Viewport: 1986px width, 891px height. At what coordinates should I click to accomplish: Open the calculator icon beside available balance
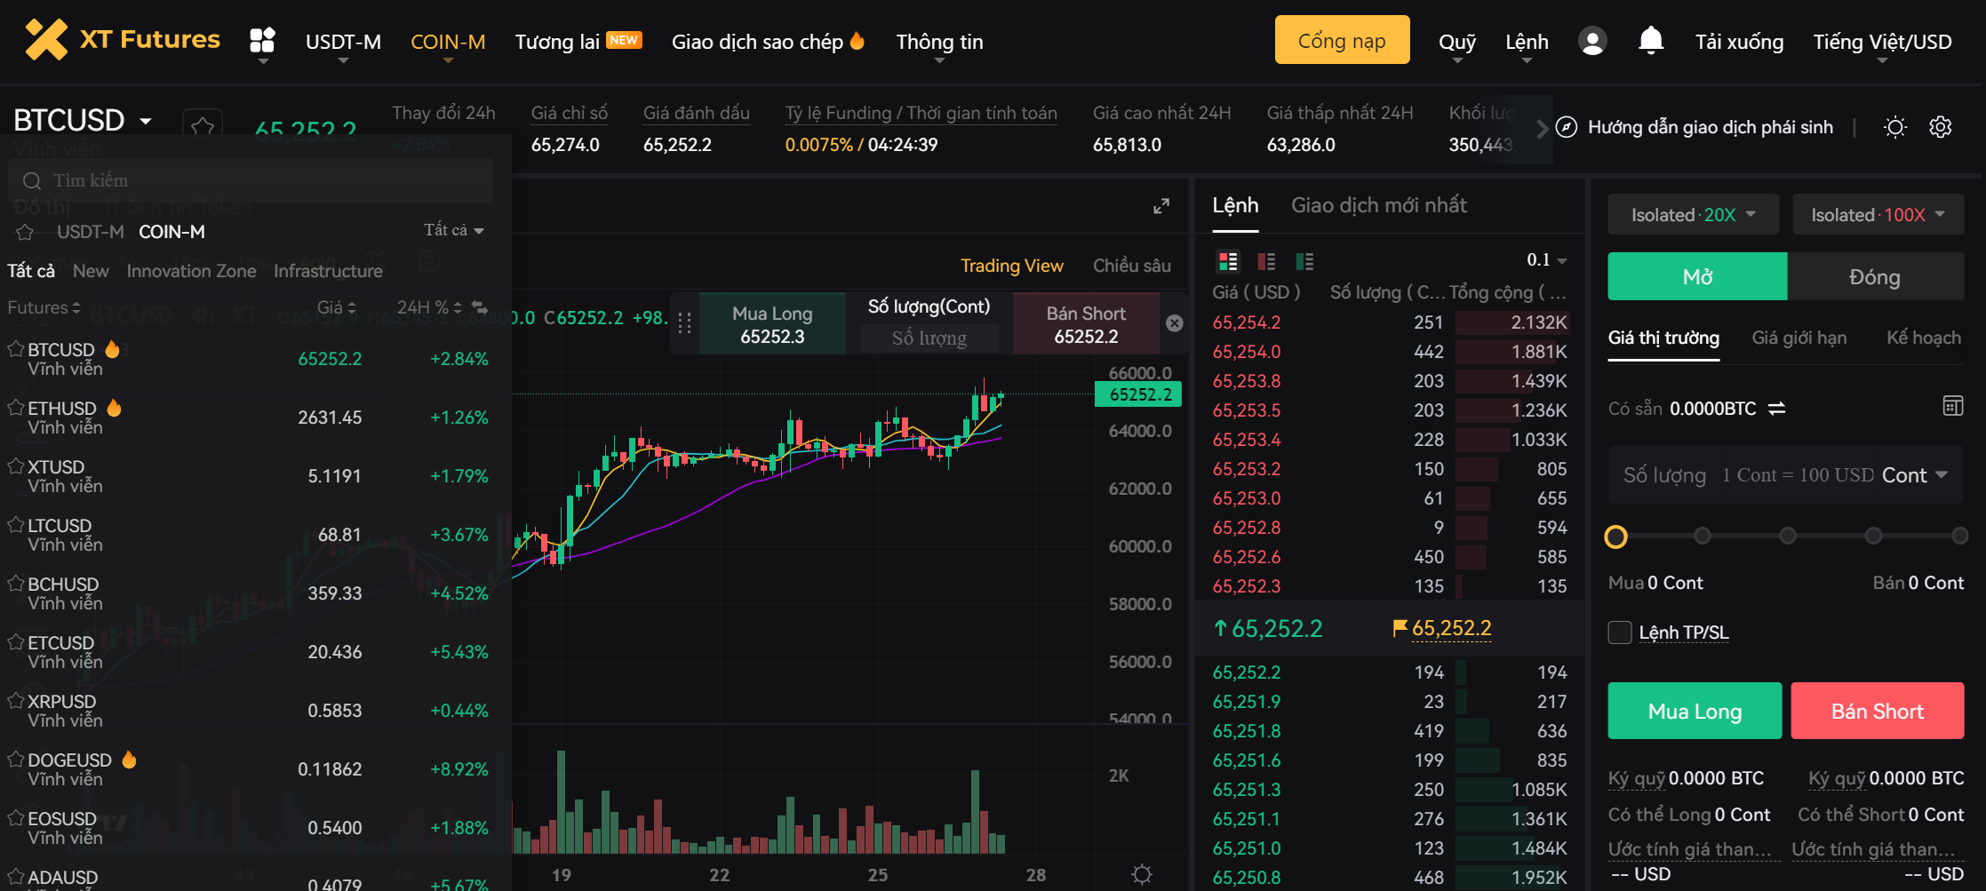(x=1952, y=406)
